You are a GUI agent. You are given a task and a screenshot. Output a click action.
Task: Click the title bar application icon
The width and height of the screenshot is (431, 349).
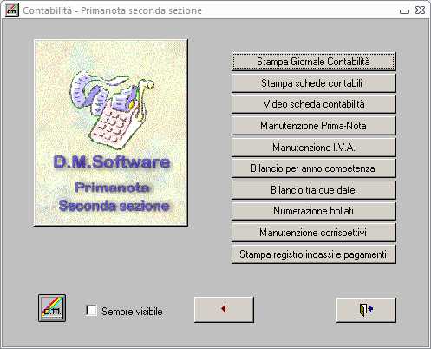(x=12, y=10)
